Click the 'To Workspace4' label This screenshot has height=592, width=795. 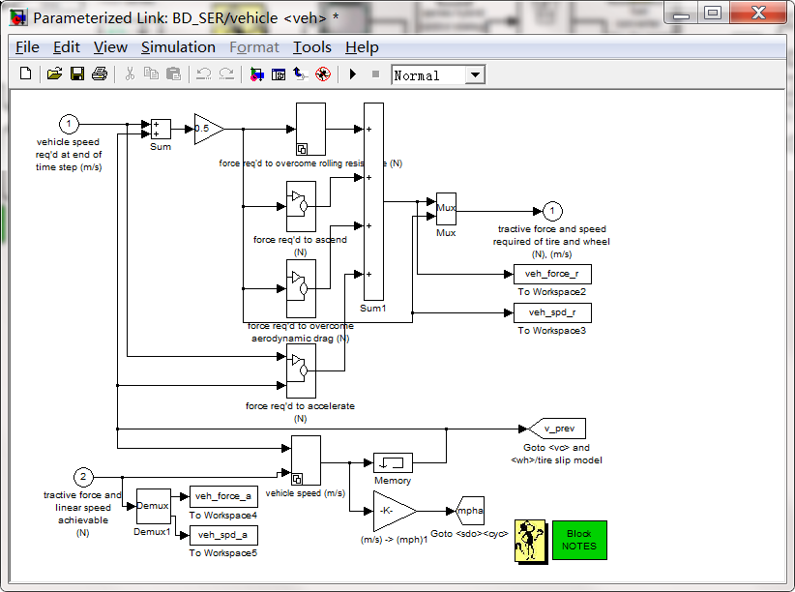click(x=223, y=515)
